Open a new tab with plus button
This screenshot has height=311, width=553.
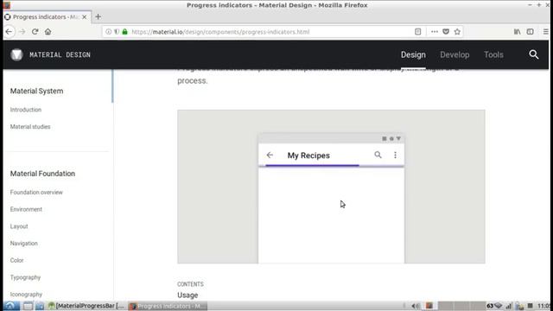[x=98, y=16]
